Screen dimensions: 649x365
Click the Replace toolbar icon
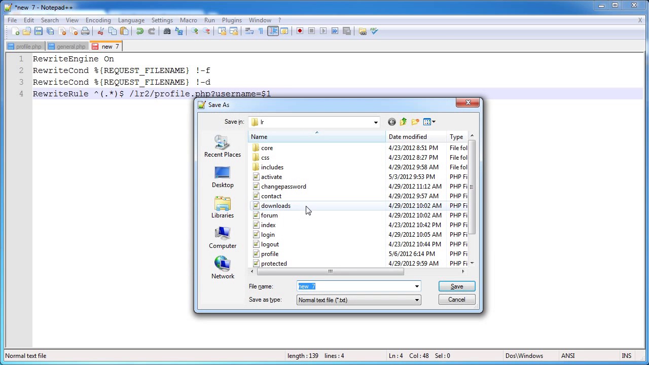click(179, 31)
